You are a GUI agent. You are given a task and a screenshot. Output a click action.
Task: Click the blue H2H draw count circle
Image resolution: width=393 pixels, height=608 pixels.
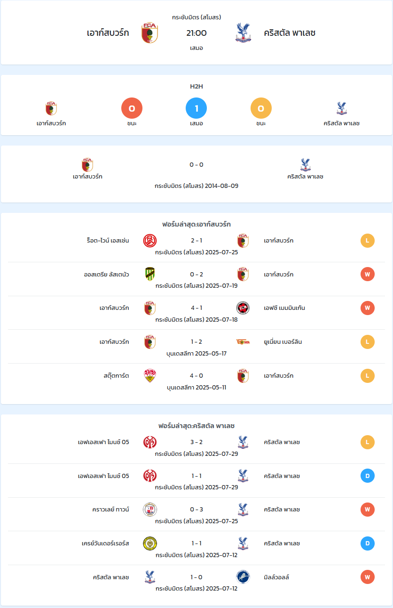tap(196, 108)
